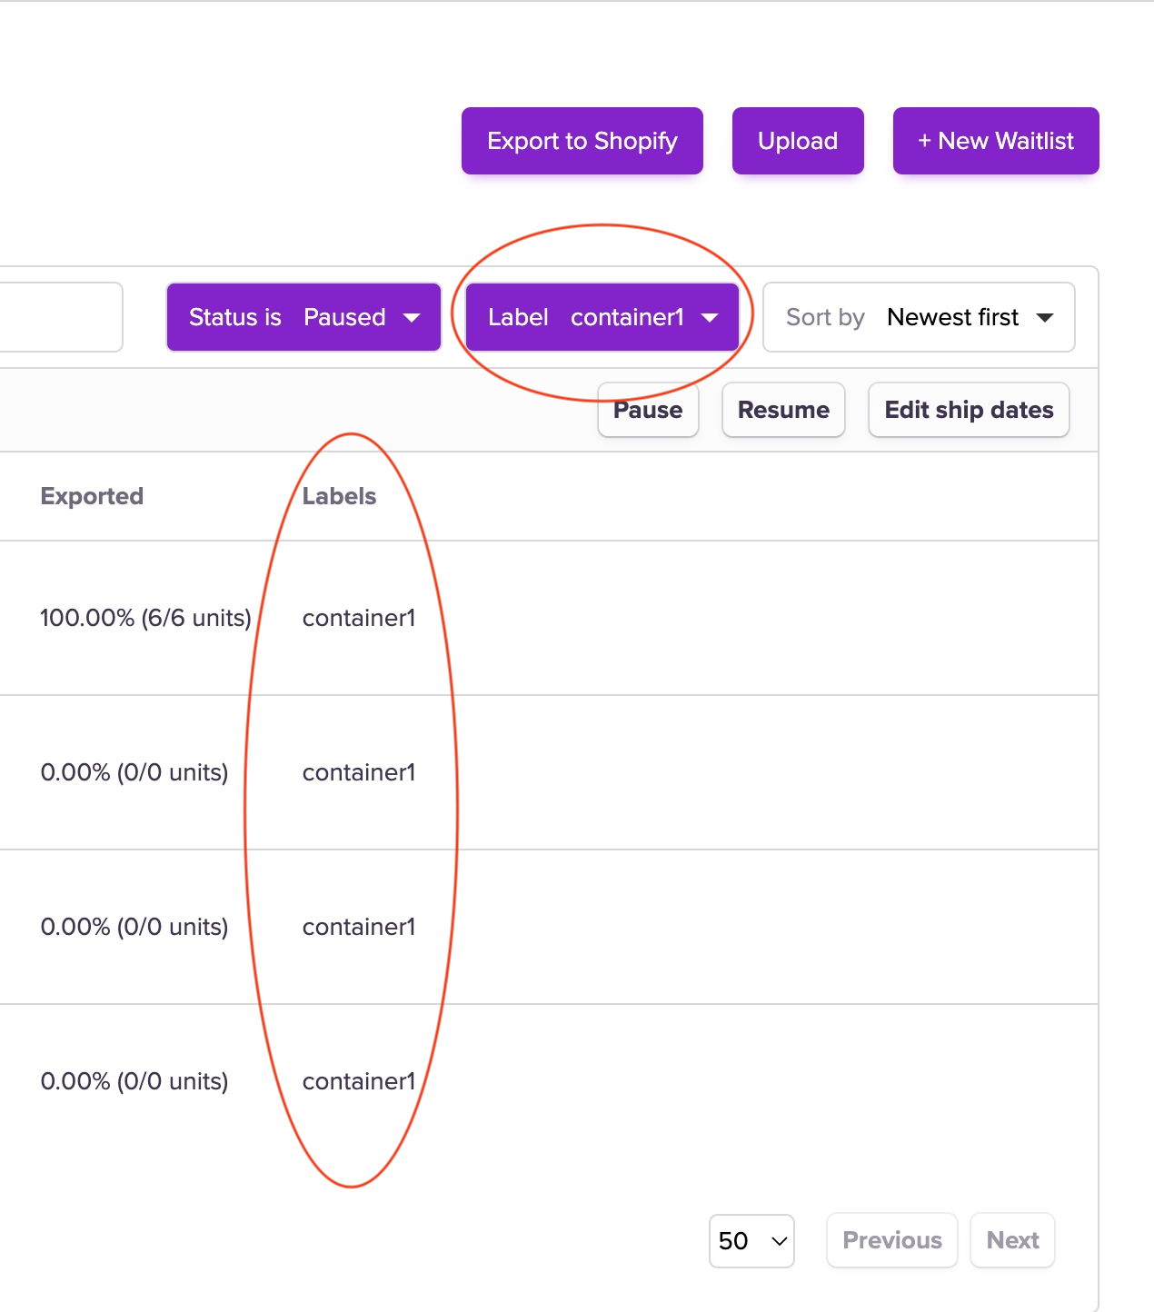Click the search field left of Status filter

tap(60, 317)
